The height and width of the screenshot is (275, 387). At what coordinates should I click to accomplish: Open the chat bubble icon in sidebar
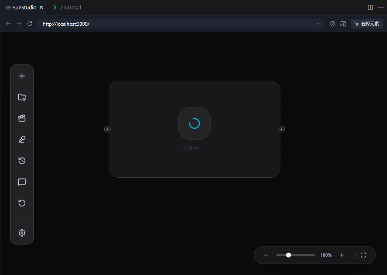point(22,182)
